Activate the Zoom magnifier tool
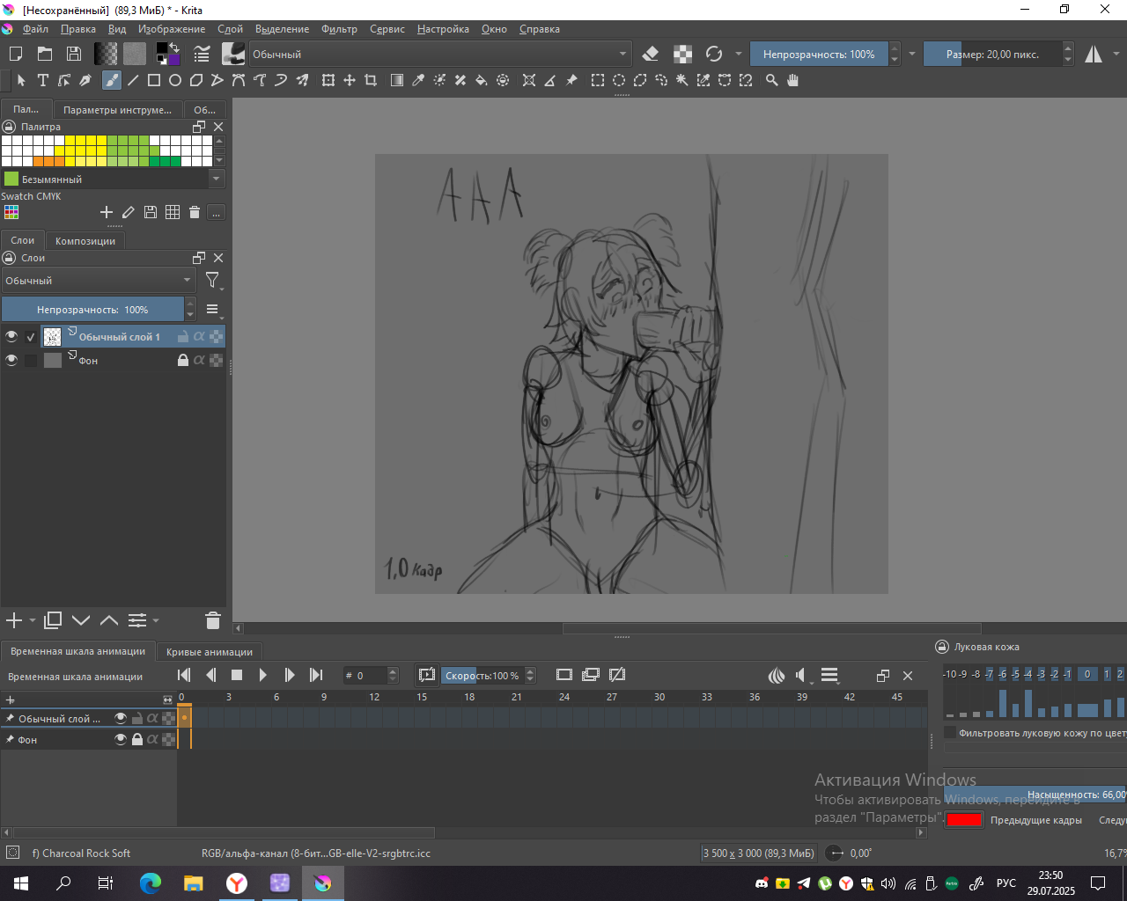 tap(772, 80)
